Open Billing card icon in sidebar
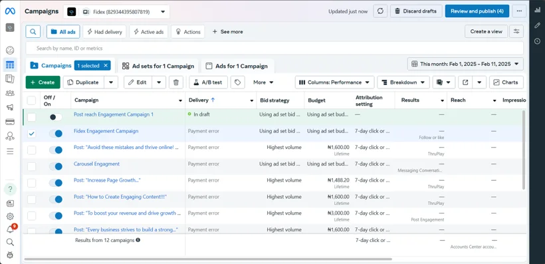Image resolution: width=545 pixels, height=264 pixels. (x=10, y=122)
